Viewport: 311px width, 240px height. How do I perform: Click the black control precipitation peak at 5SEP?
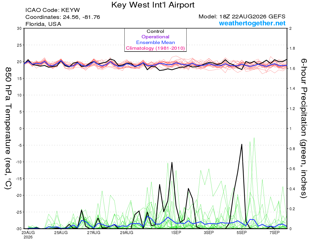[242, 144]
